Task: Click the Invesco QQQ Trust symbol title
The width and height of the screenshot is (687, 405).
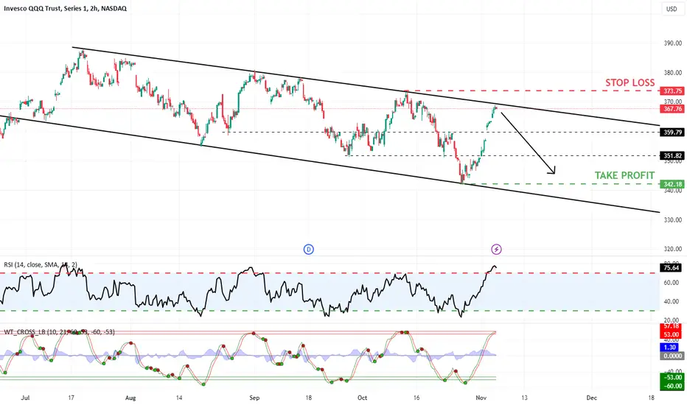Action: pos(66,8)
